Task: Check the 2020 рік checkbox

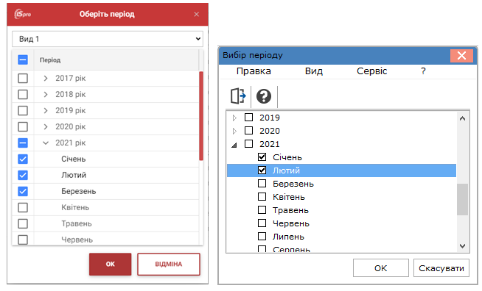Action: pyautogui.click(x=23, y=126)
